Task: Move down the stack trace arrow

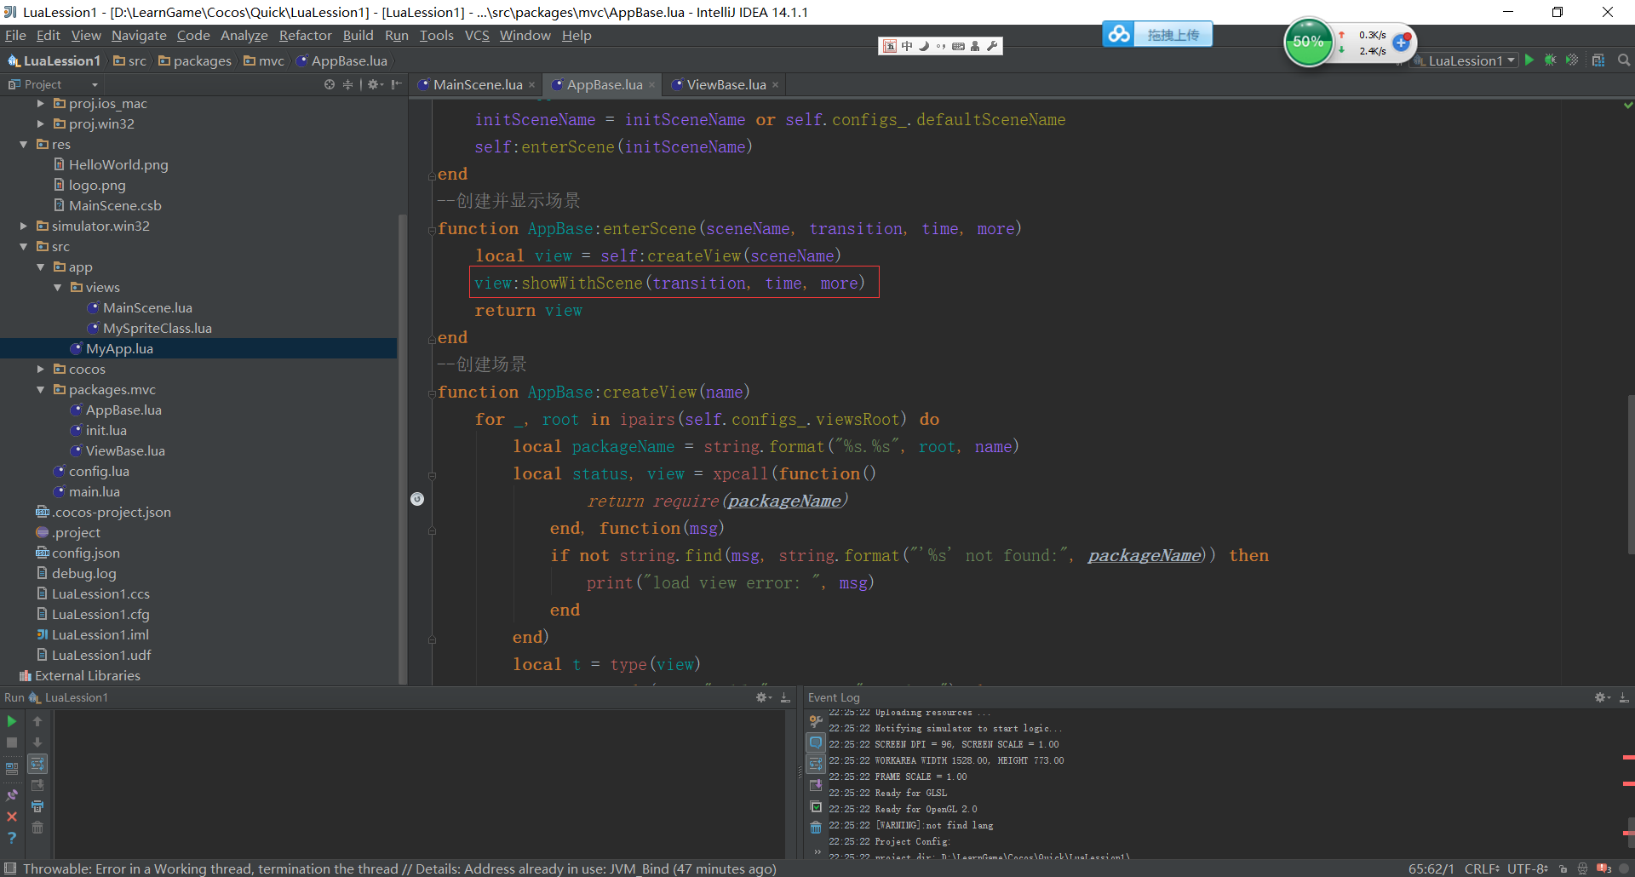Action: point(37,742)
